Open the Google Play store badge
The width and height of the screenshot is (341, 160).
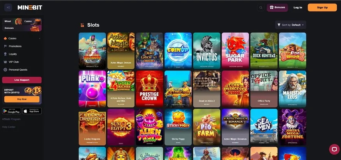coord(11,111)
